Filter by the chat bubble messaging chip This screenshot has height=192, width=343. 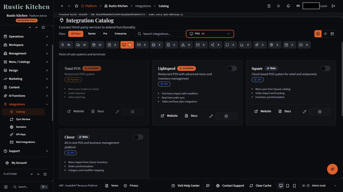pyautogui.click(x=230, y=45)
